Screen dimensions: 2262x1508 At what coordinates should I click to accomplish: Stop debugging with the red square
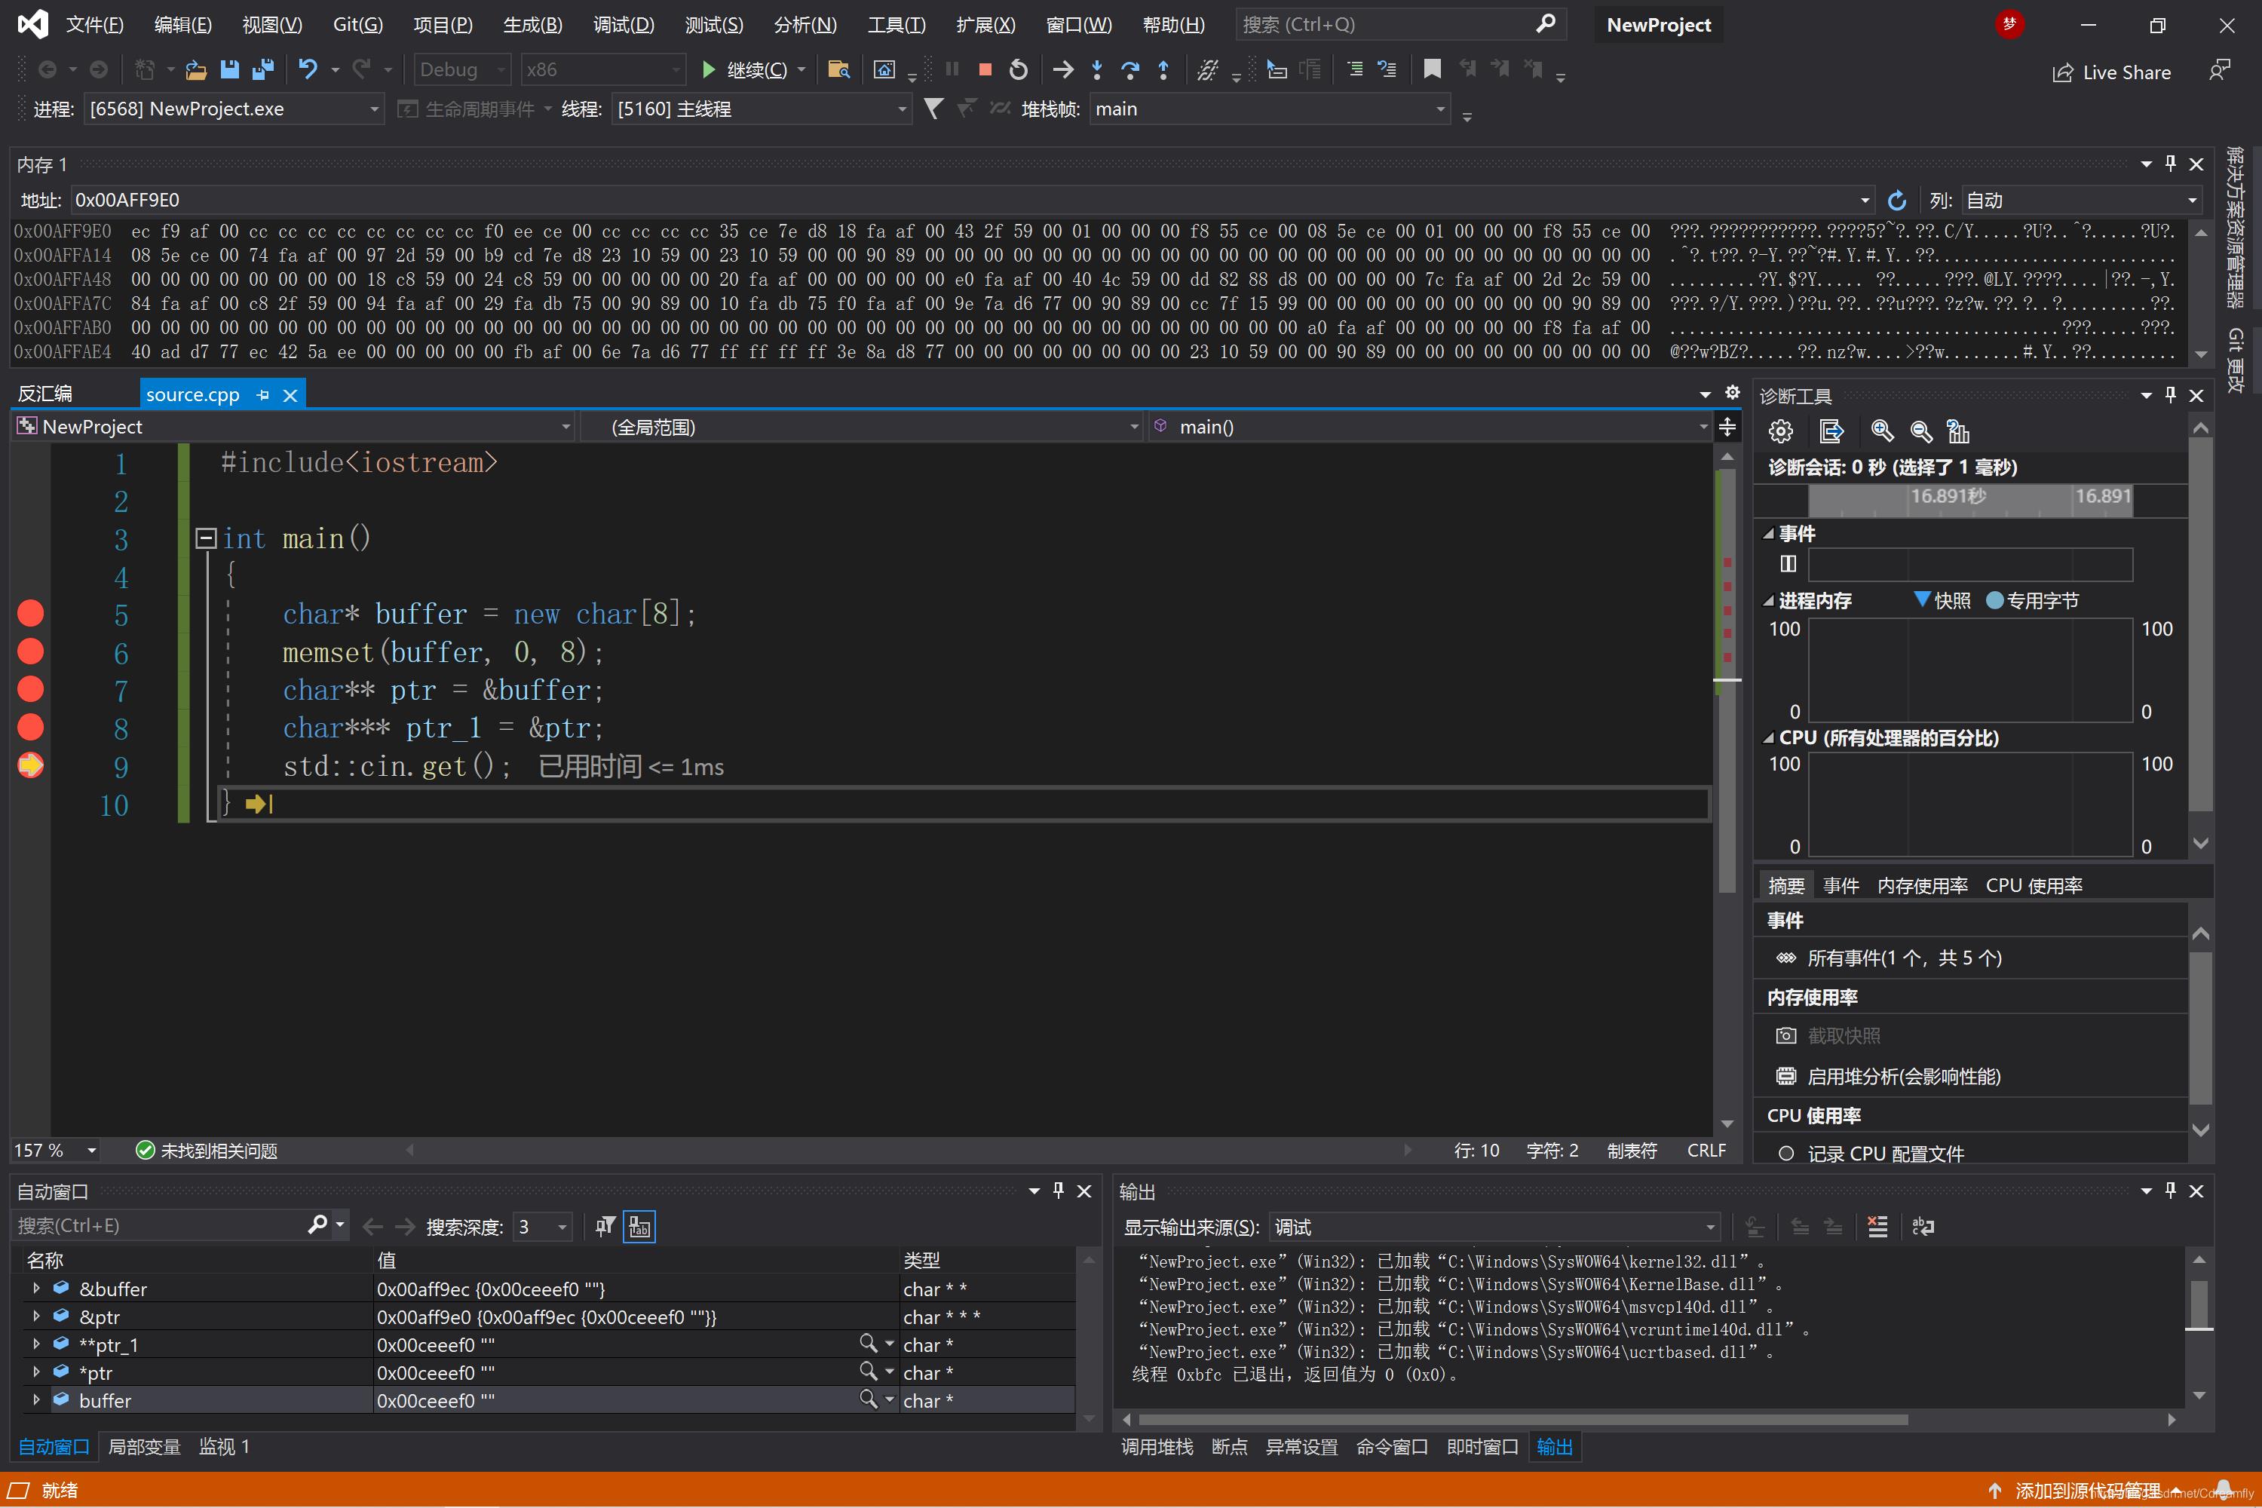point(985,69)
